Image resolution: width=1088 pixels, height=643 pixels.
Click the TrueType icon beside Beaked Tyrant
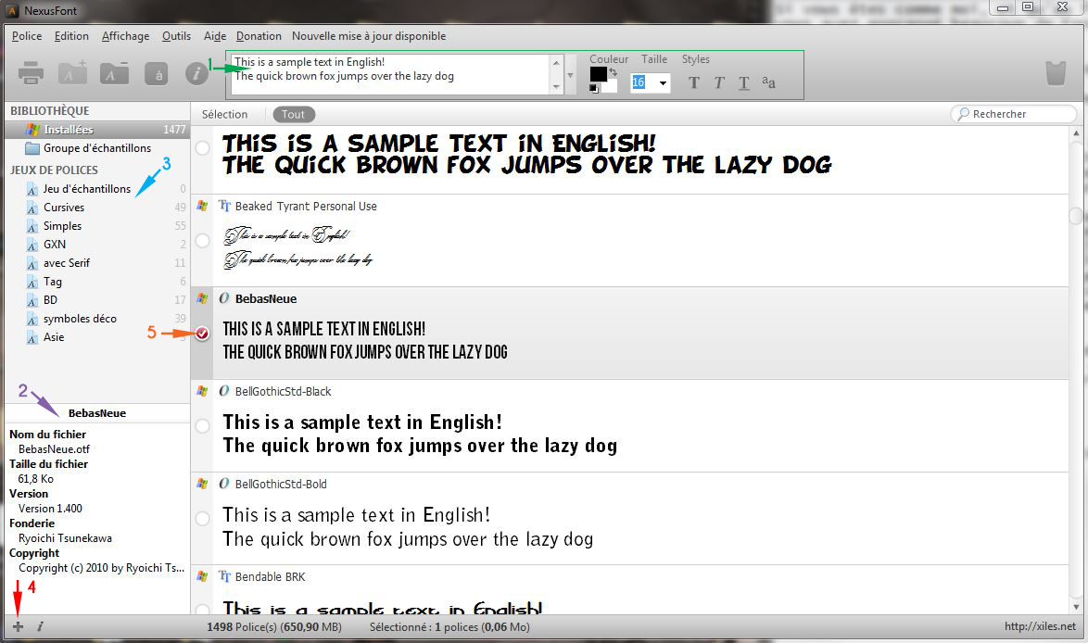pyautogui.click(x=224, y=206)
